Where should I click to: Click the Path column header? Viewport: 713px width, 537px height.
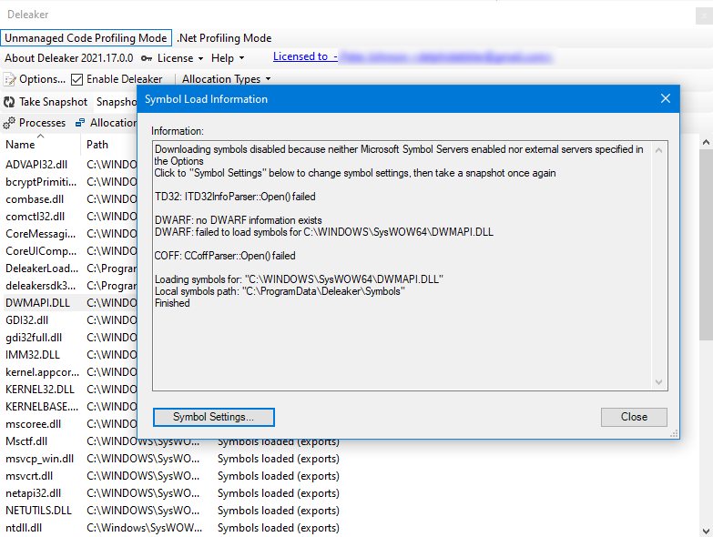tap(97, 145)
